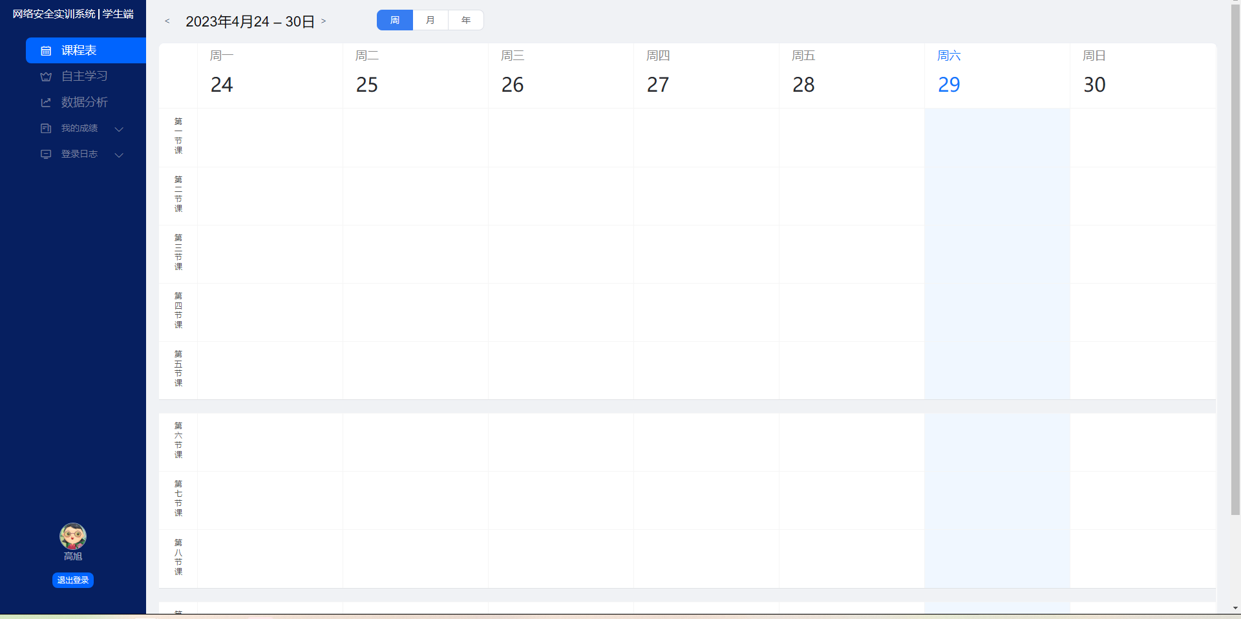The image size is (1241, 619).
Task: Select 周五 28 column header
Action: coord(852,76)
